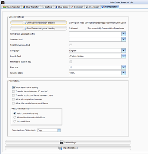Click the Grim Dawn Stash v1.2.7c title
Screen dimensions: 148x154
click(122, 3)
